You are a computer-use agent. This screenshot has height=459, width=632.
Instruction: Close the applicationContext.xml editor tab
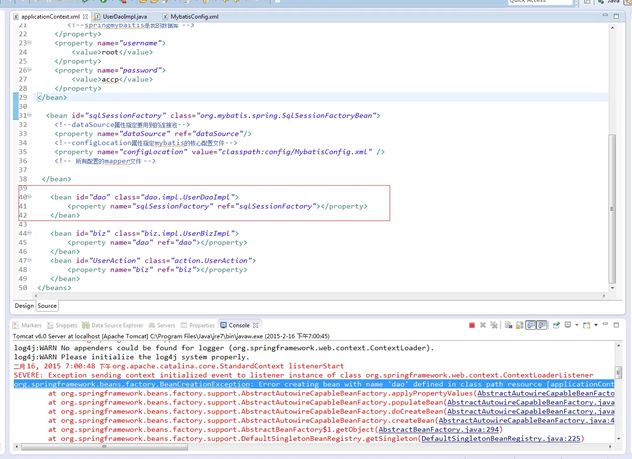(x=85, y=16)
